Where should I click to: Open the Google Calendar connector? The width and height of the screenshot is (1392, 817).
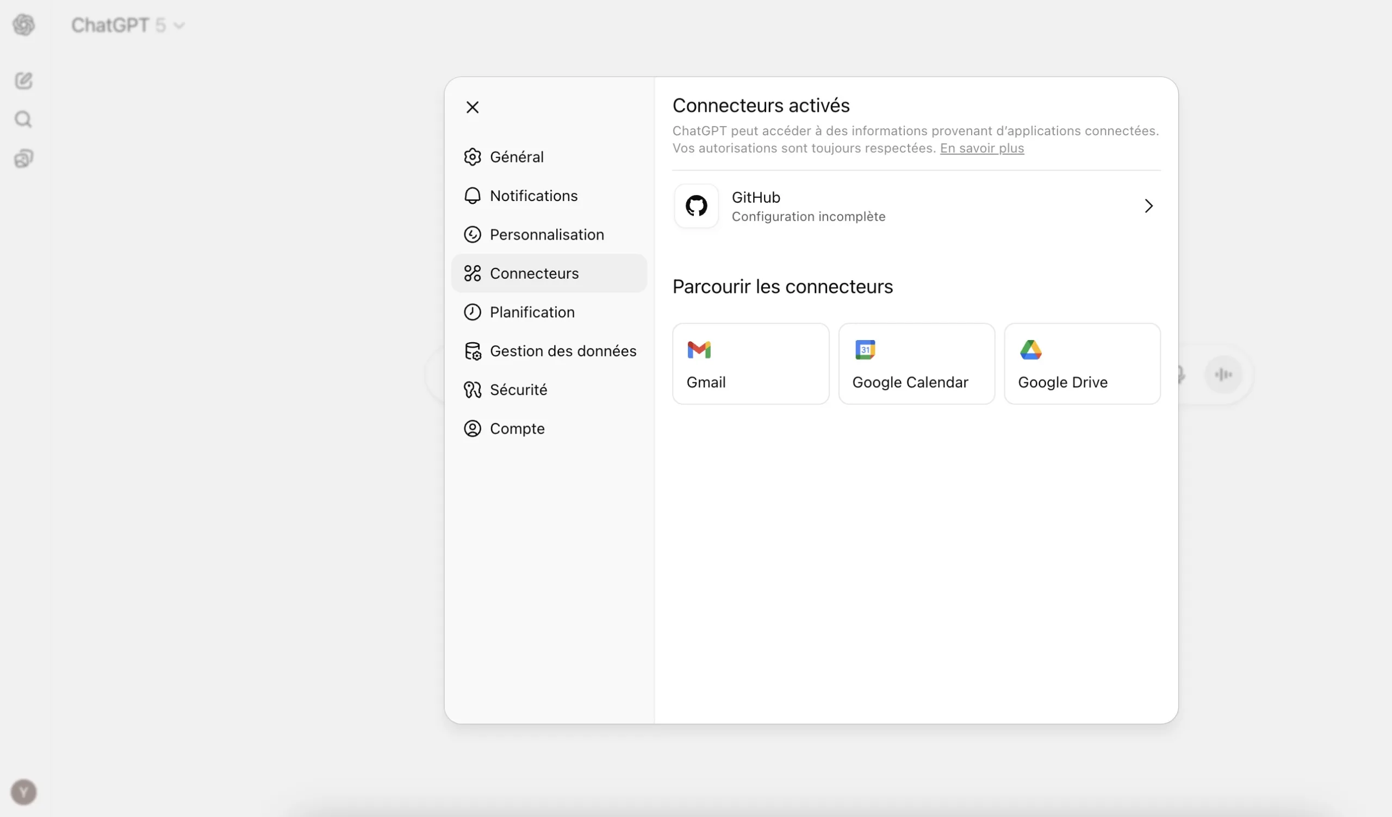(915, 363)
